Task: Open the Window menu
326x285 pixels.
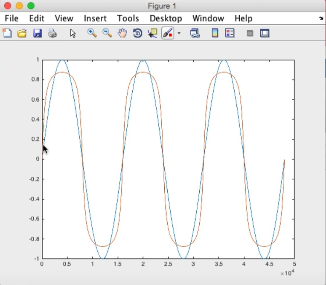Action: [x=208, y=18]
